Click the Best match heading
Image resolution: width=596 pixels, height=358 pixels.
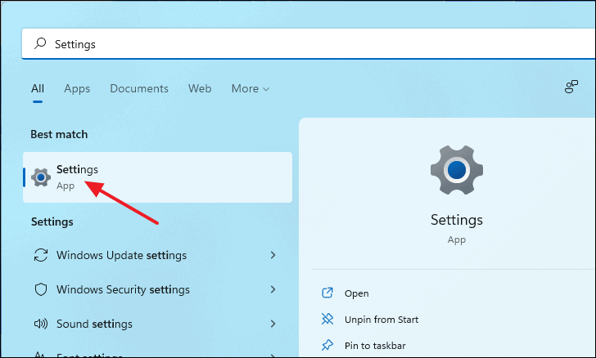point(59,134)
